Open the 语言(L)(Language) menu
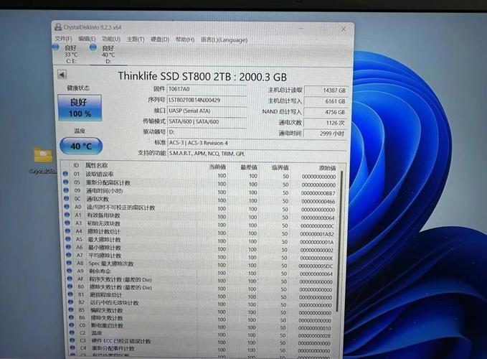This screenshot has height=359, width=487. point(224,39)
